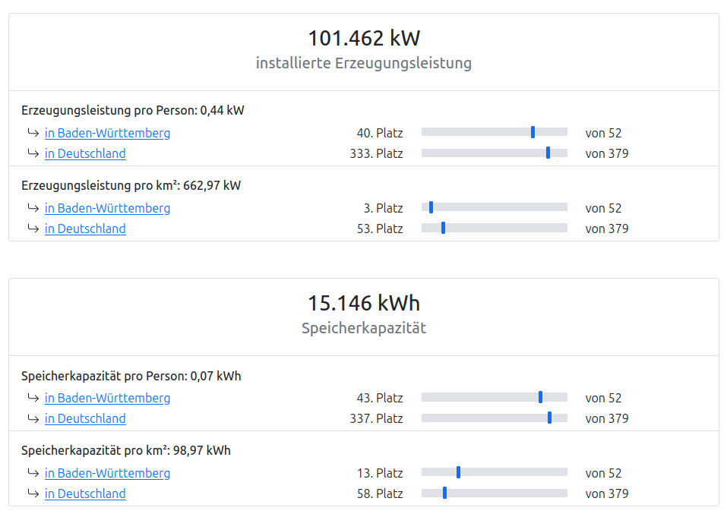Click rank marker on 333. Platz bar
This screenshot has height=514, width=727.
(548, 153)
